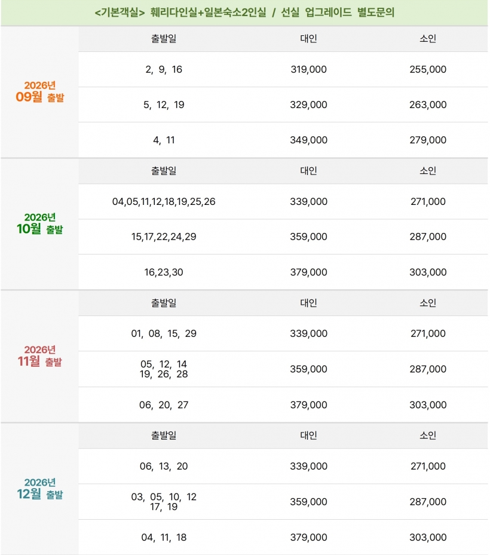This screenshot has height=555, width=490.
Task: Click October dates 16,23,30 cell
Action: pyautogui.click(x=164, y=272)
